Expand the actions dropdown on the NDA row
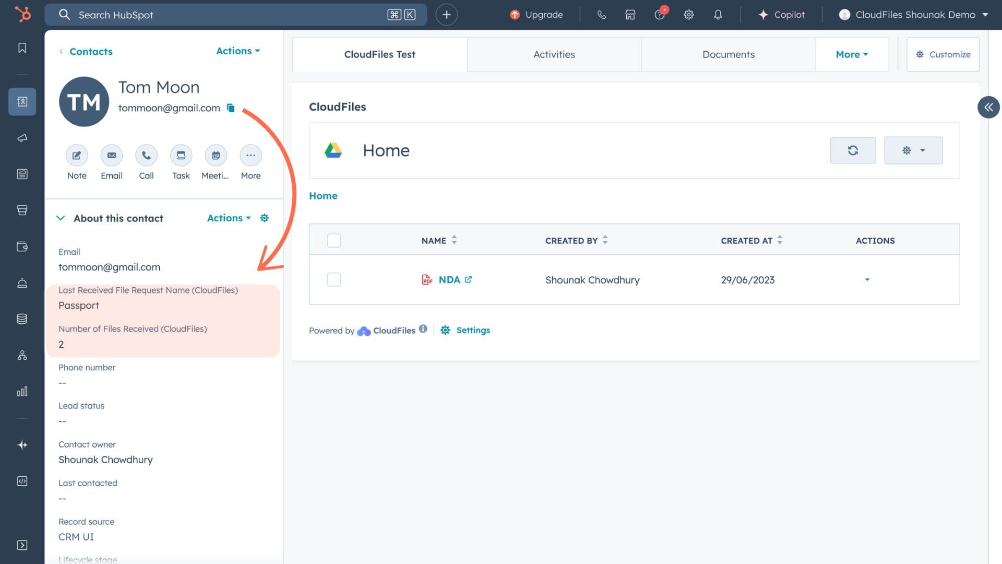 867,279
